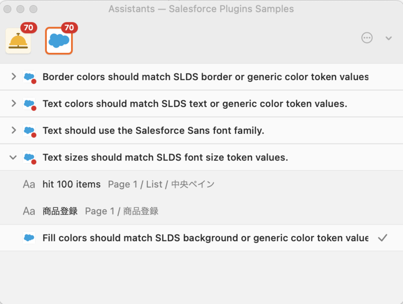
Task: Select the Salesforce cloud Assistant icon
Action: point(59,41)
